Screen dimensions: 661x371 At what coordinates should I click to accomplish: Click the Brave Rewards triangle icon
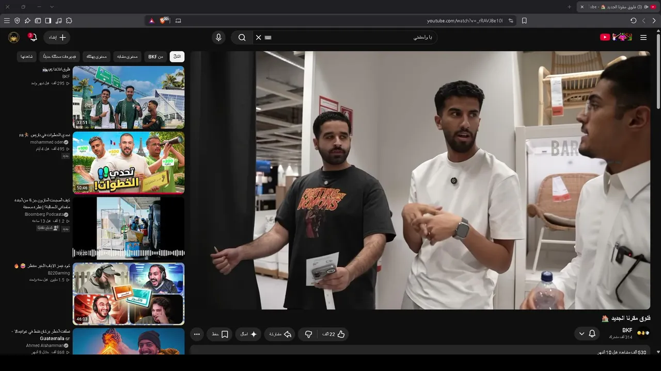tap(152, 21)
